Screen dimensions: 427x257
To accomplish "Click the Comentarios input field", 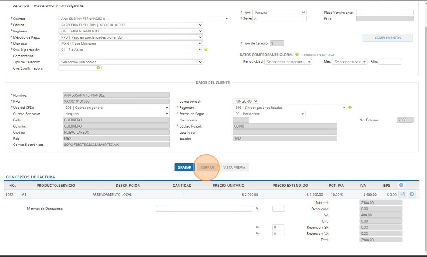I will click(x=131, y=56).
